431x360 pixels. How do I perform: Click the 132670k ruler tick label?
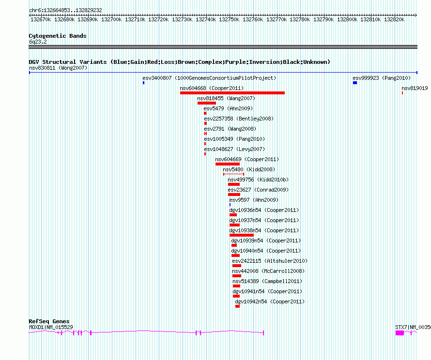pyautogui.click(x=41, y=19)
